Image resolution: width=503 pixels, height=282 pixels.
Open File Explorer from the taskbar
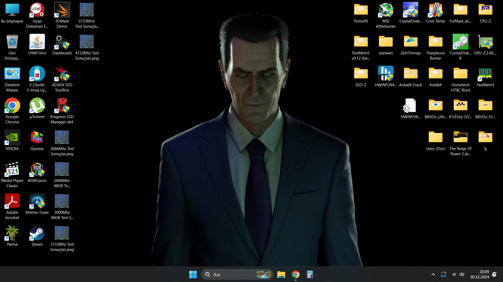tap(281, 274)
